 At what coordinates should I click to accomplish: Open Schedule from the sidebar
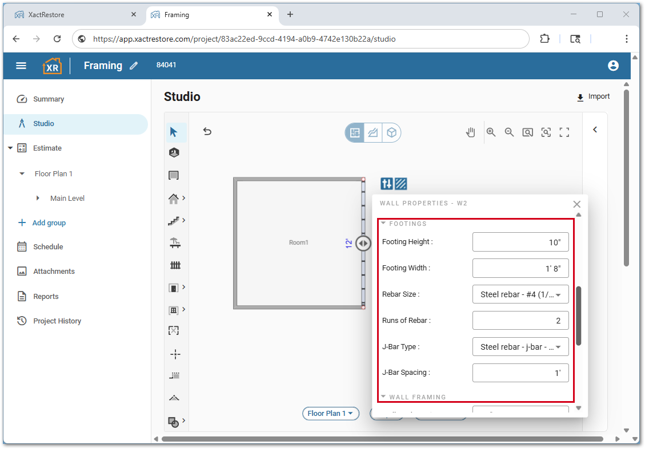(x=48, y=247)
